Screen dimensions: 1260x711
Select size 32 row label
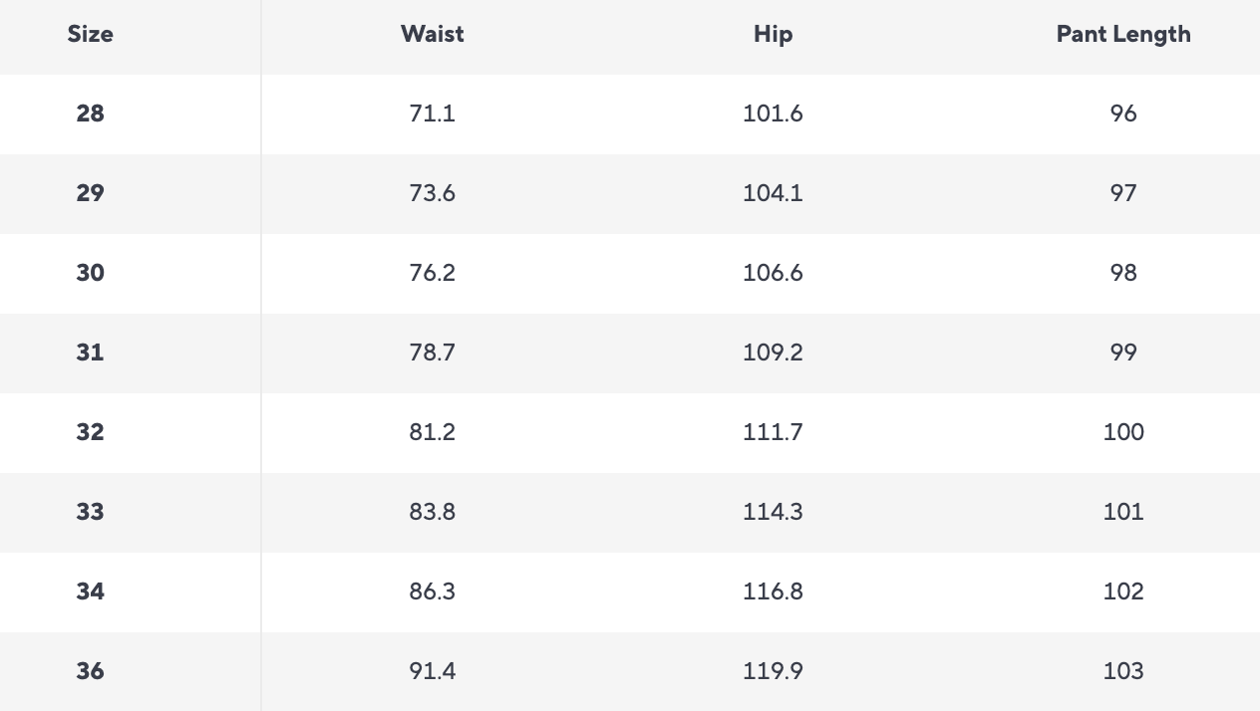point(90,432)
